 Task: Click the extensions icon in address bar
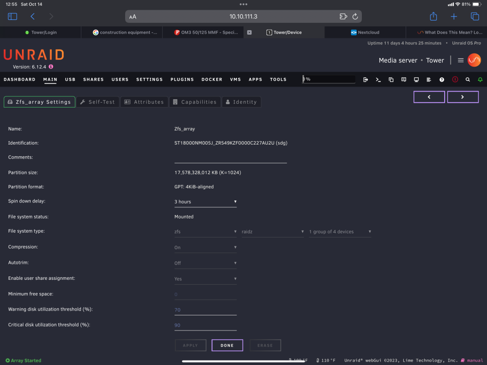343,17
